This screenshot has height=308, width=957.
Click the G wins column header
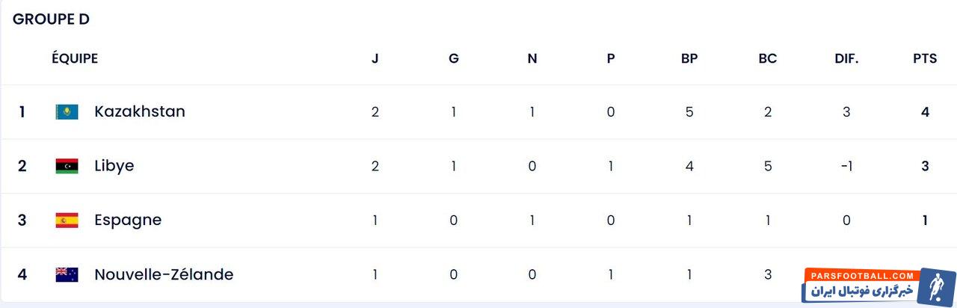[454, 58]
